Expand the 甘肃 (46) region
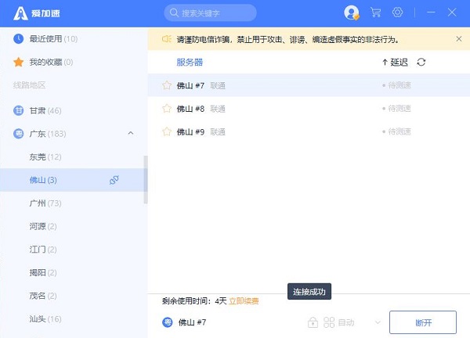Image resolution: width=470 pixels, height=338 pixels. pyautogui.click(x=47, y=110)
